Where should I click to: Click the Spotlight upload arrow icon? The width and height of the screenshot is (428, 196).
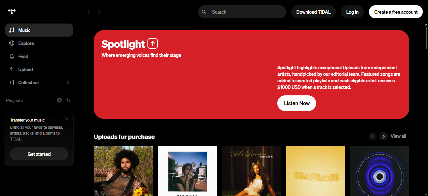152,43
